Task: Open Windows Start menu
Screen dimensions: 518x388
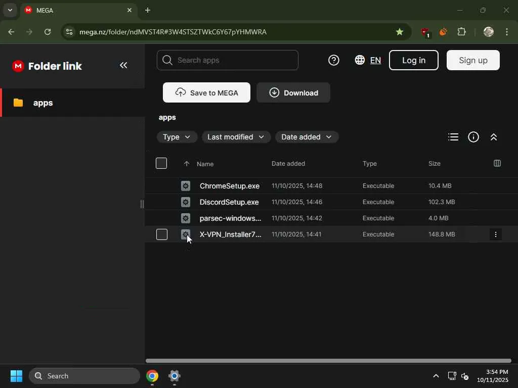Action: pos(16,376)
